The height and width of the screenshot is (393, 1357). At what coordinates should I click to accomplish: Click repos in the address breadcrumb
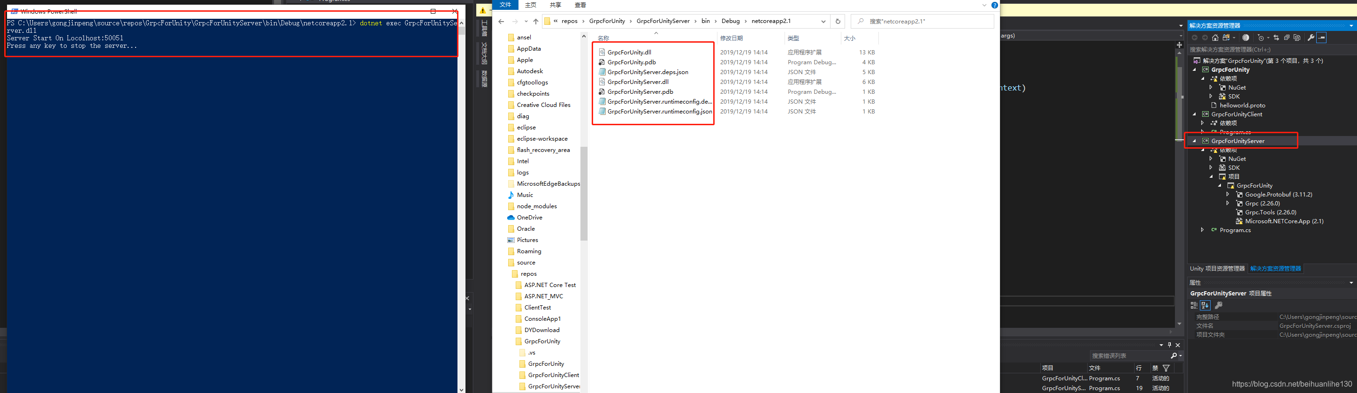570,21
